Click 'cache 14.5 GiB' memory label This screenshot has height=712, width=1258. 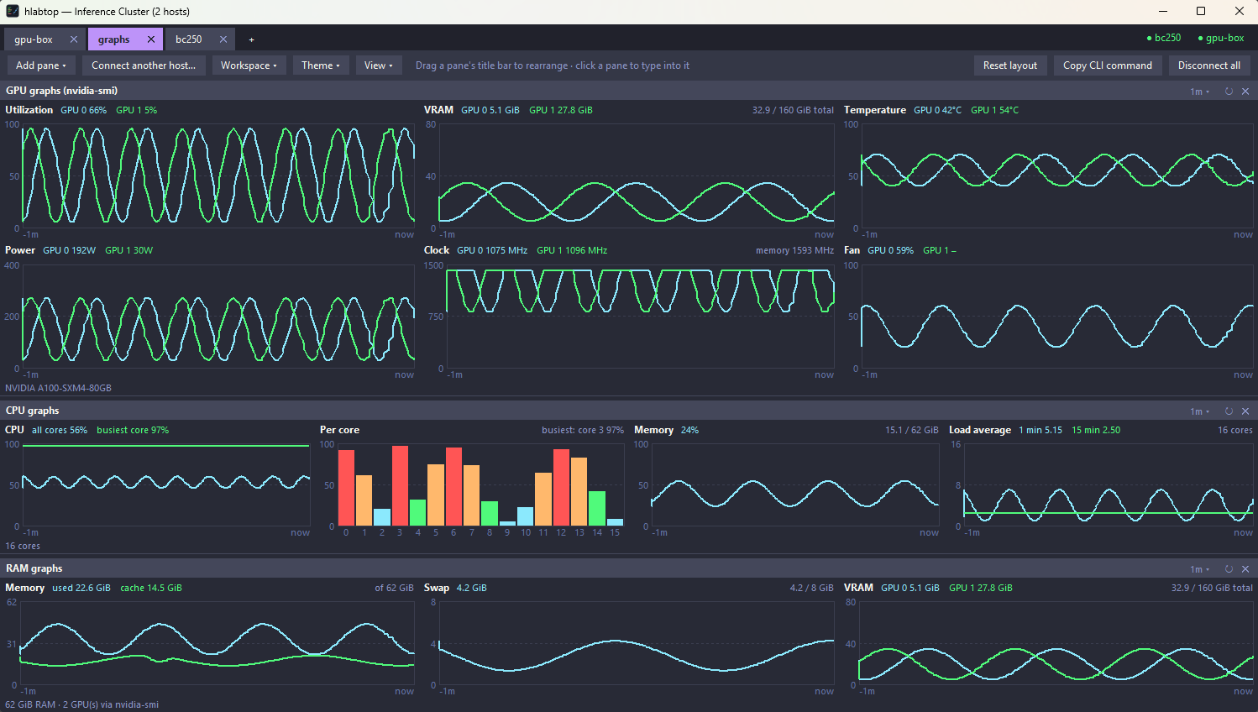tap(151, 588)
